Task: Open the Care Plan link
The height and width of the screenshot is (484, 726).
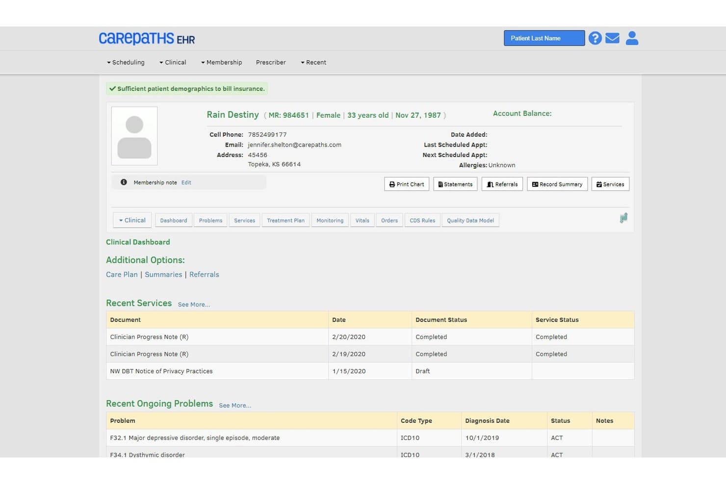Action: [x=122, y=275]
